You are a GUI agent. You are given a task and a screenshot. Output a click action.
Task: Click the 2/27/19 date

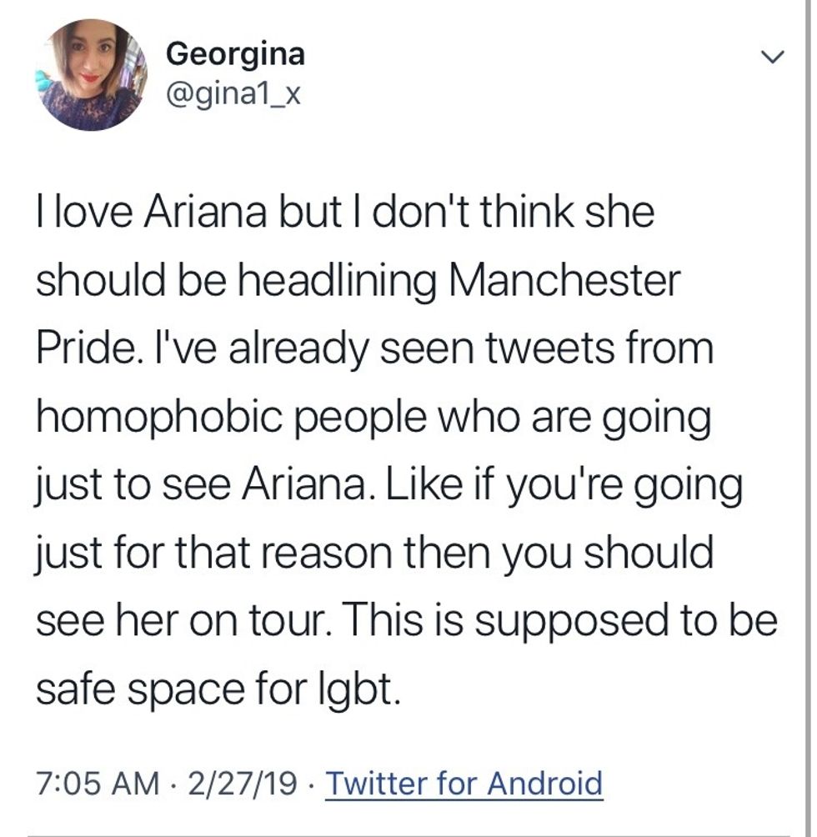click(241, 784)
